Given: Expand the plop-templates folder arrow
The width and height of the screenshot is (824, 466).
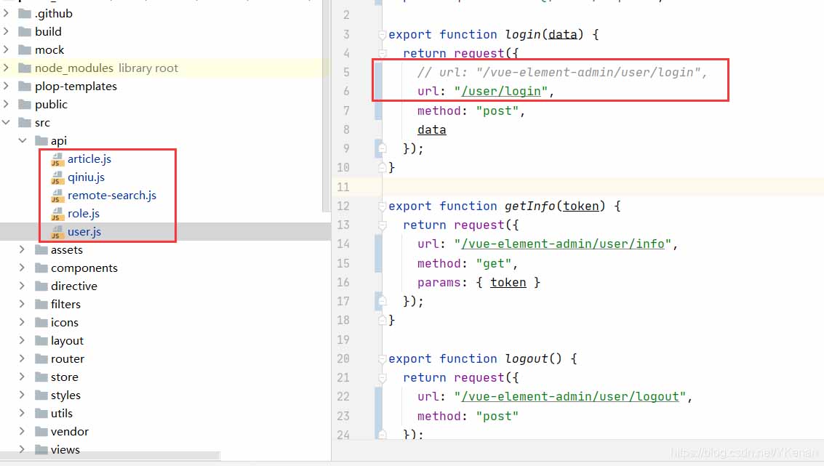Looking at the screenshot, I should click(6, 86).
